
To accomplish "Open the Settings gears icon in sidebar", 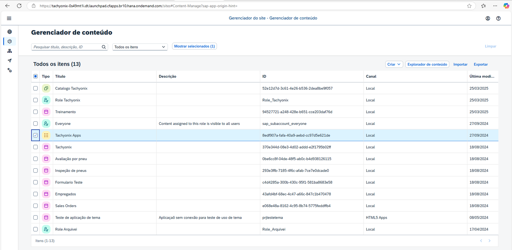I will tap(10, 70).
